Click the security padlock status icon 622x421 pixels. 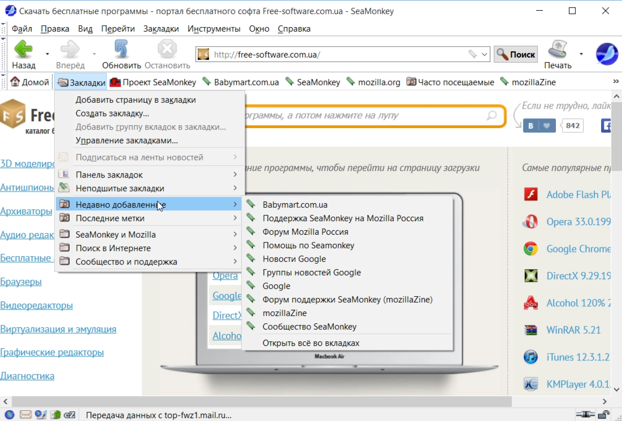(604, 415)
